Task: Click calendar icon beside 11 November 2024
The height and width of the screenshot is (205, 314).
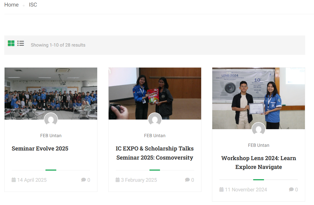Action: [x=221, y=189]
